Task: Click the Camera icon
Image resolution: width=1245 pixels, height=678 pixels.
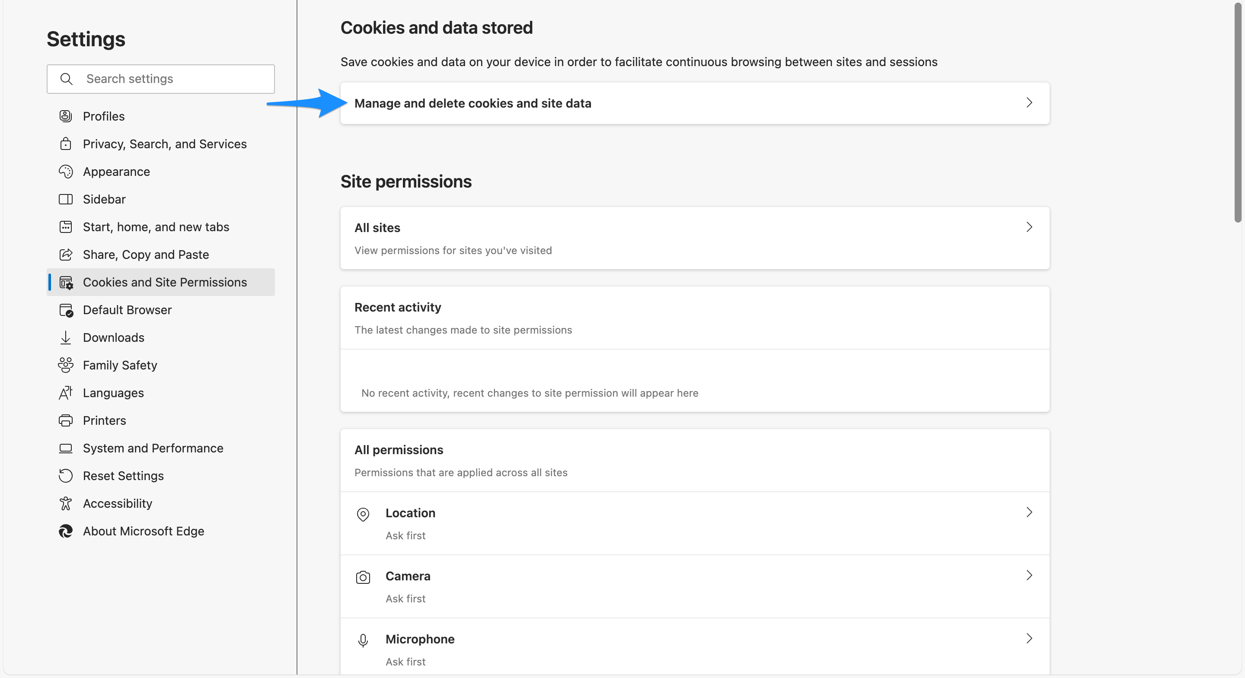Action: point(363,577)
